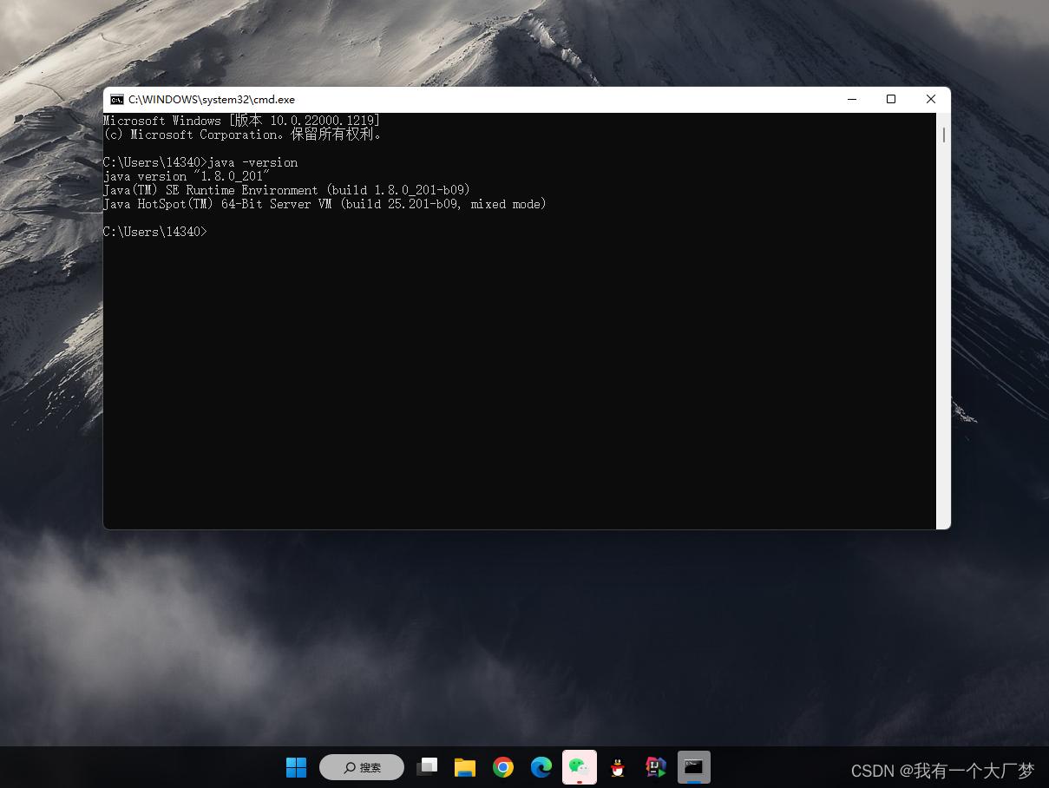Click the taskbar search box

362,767
